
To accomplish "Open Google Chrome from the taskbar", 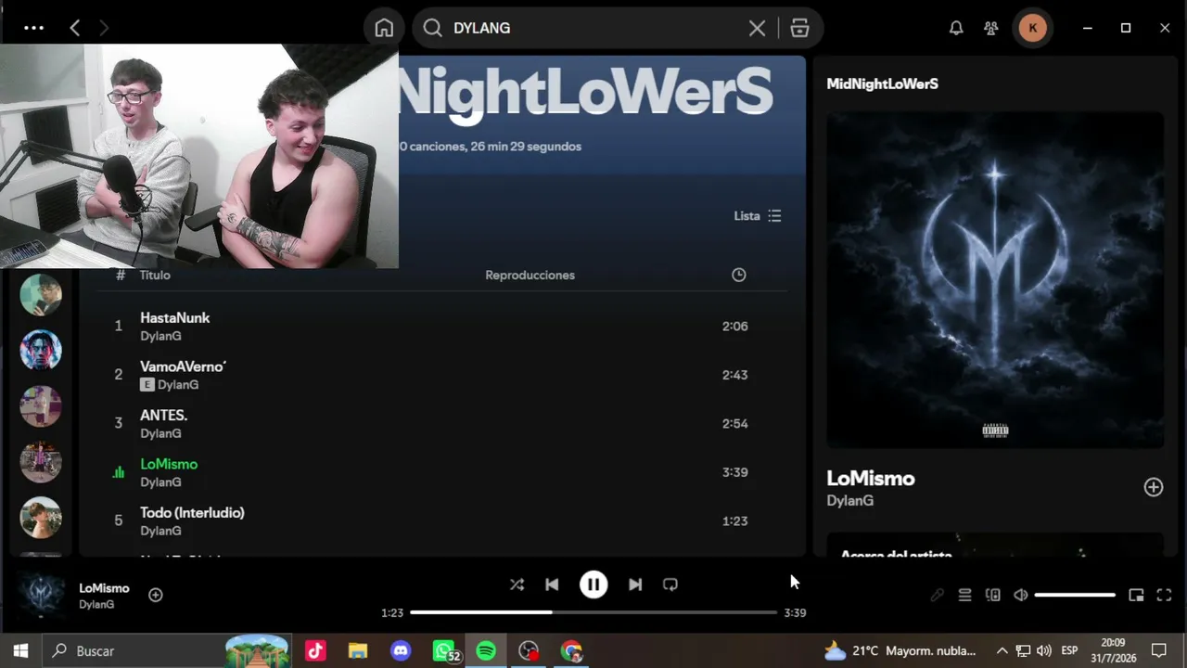I will (571, 650).
